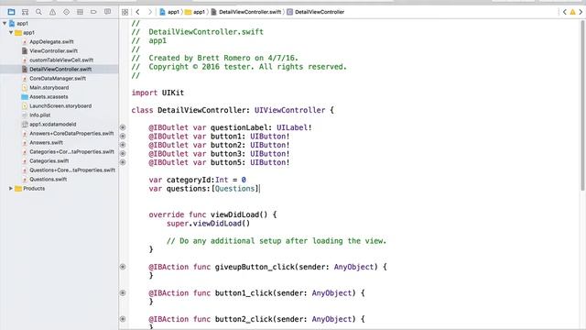Open the related items grid icon
This screenshot has height=330, width=586.
pos(125,12)
